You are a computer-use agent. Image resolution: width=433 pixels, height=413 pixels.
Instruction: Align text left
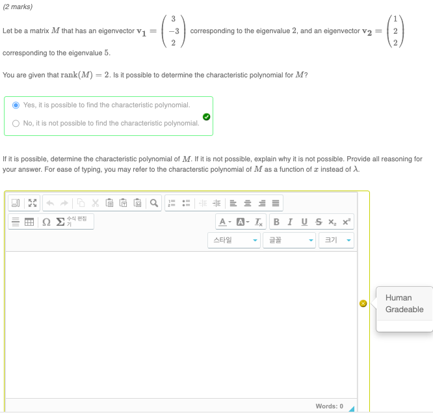coord(233,203)
